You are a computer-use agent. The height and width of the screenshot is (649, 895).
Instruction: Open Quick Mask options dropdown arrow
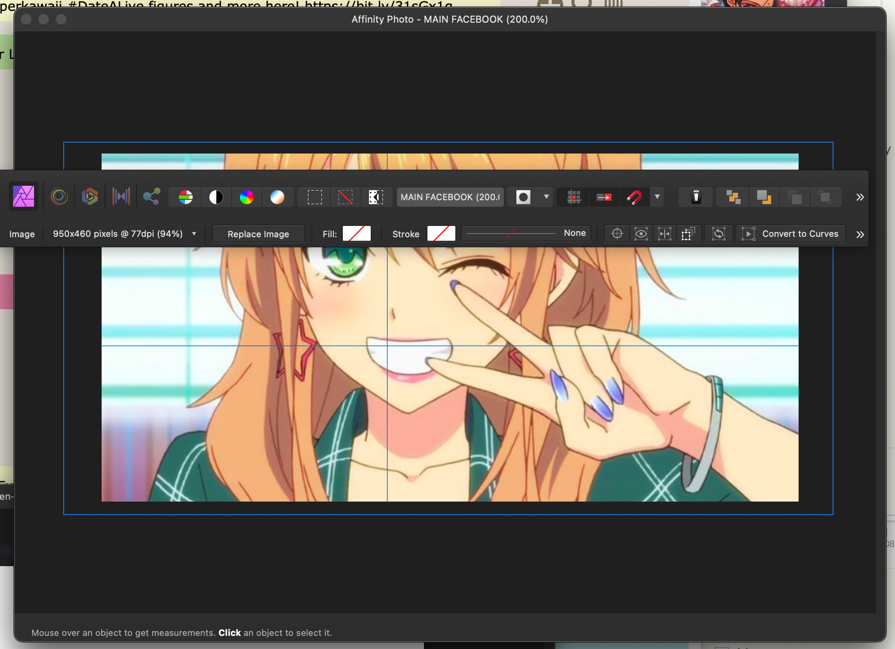click(x=546, y=197)
